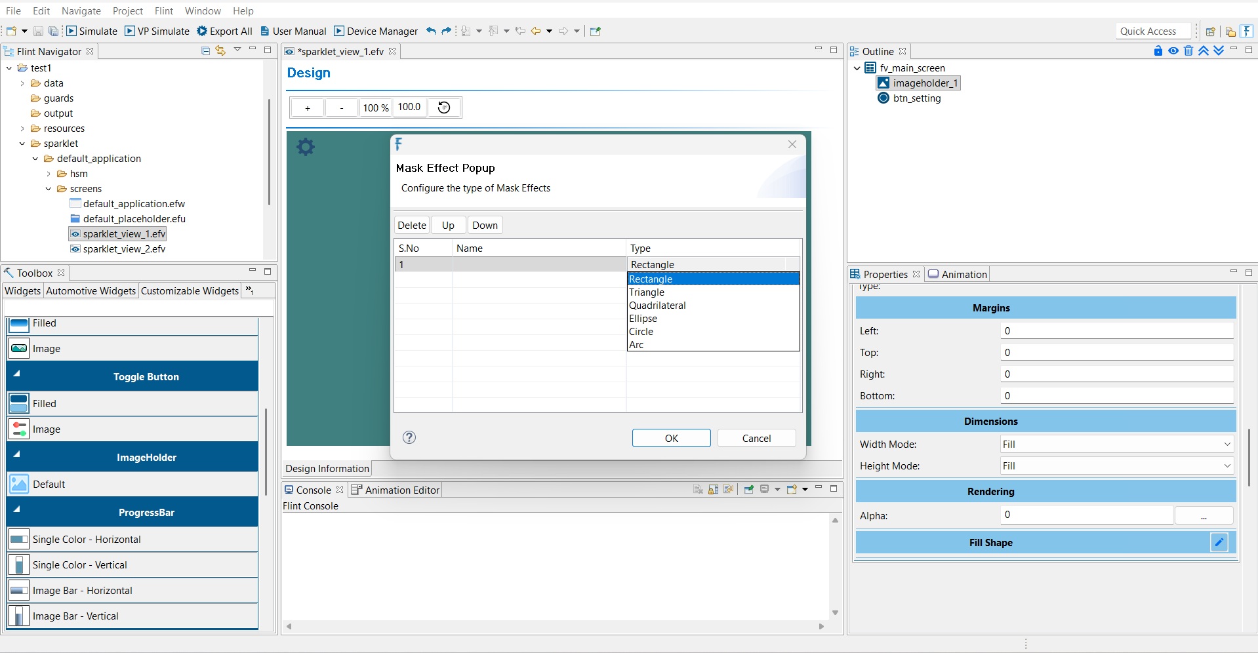Click Cancel in Mask Effect Popup
1258x653 pixels.
pos(757,438)
